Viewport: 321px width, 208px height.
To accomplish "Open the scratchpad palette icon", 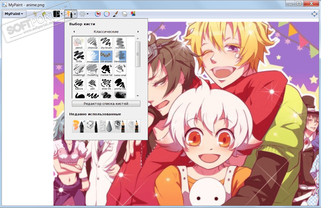I will (x=133, y=14).
